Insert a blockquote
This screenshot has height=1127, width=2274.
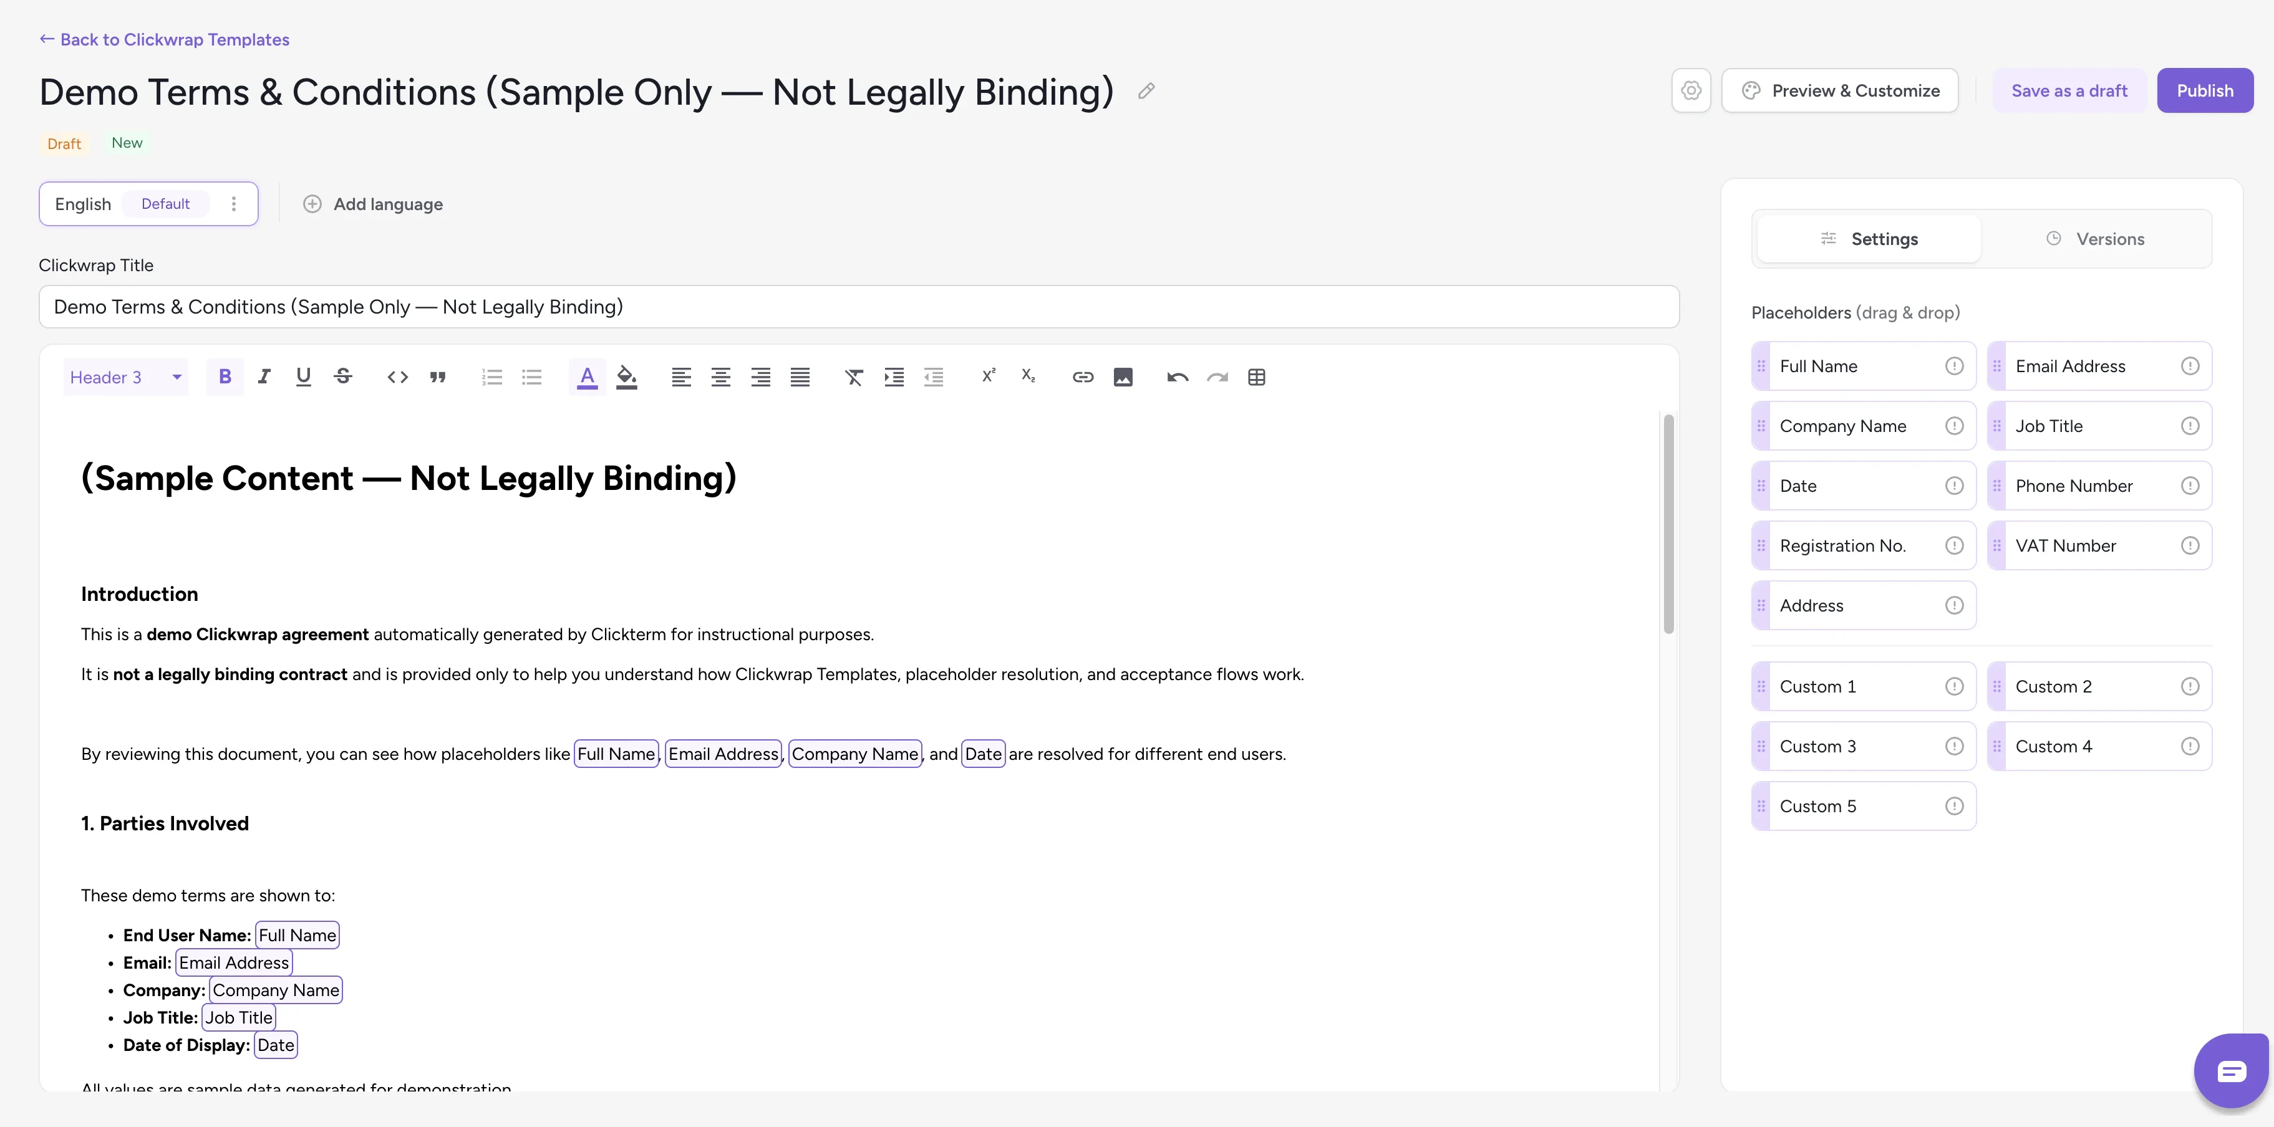[438, 377]
